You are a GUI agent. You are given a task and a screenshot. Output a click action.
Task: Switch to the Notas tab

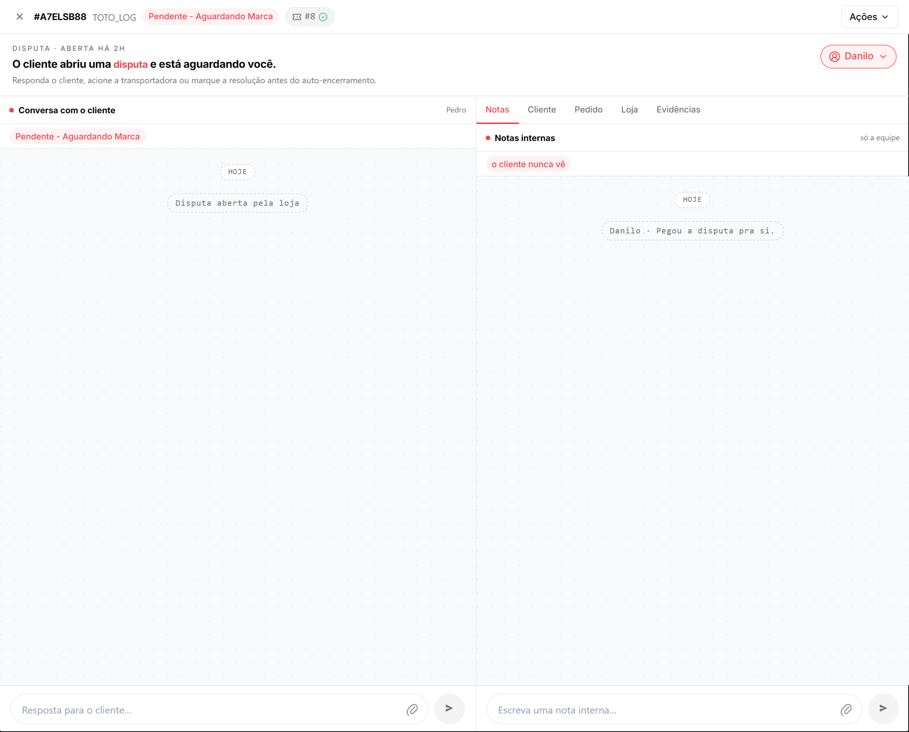(497, 110)
